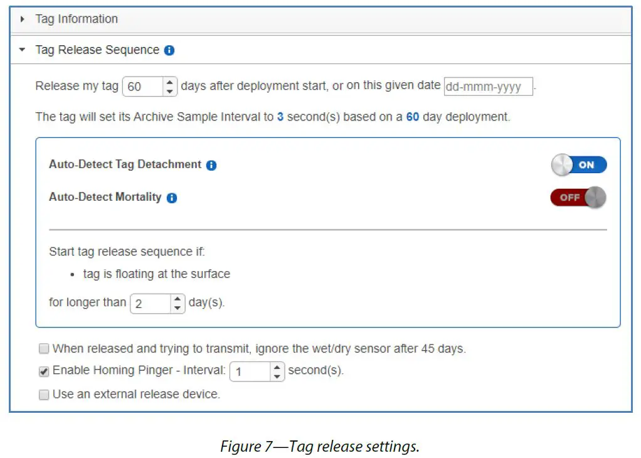
Task: Click info icon beside Tag Release Sequence
Action: 169,50
